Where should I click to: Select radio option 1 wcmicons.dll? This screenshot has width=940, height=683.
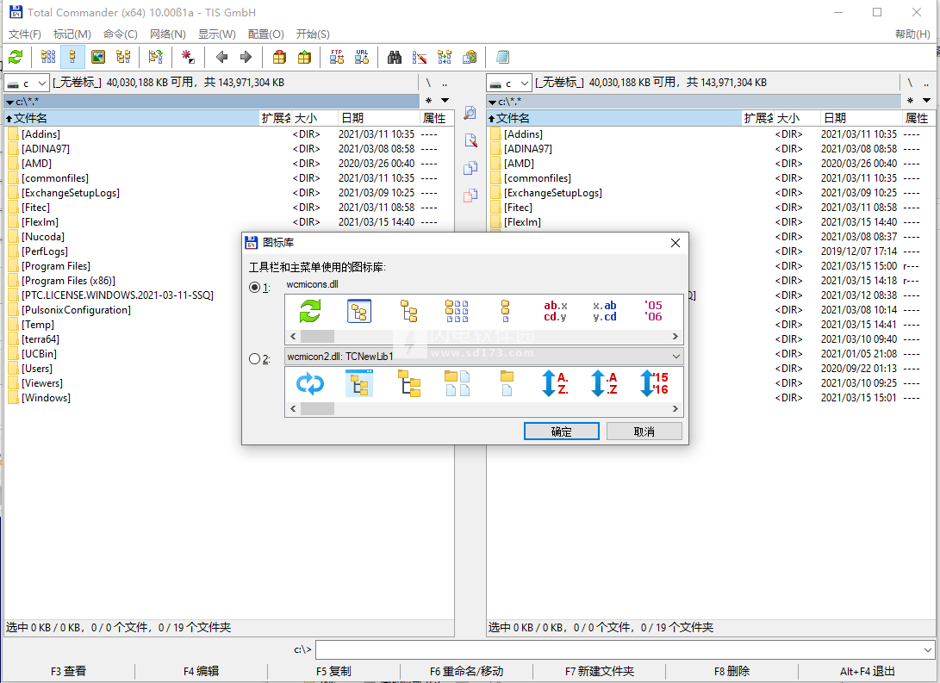tap(254, 288)
